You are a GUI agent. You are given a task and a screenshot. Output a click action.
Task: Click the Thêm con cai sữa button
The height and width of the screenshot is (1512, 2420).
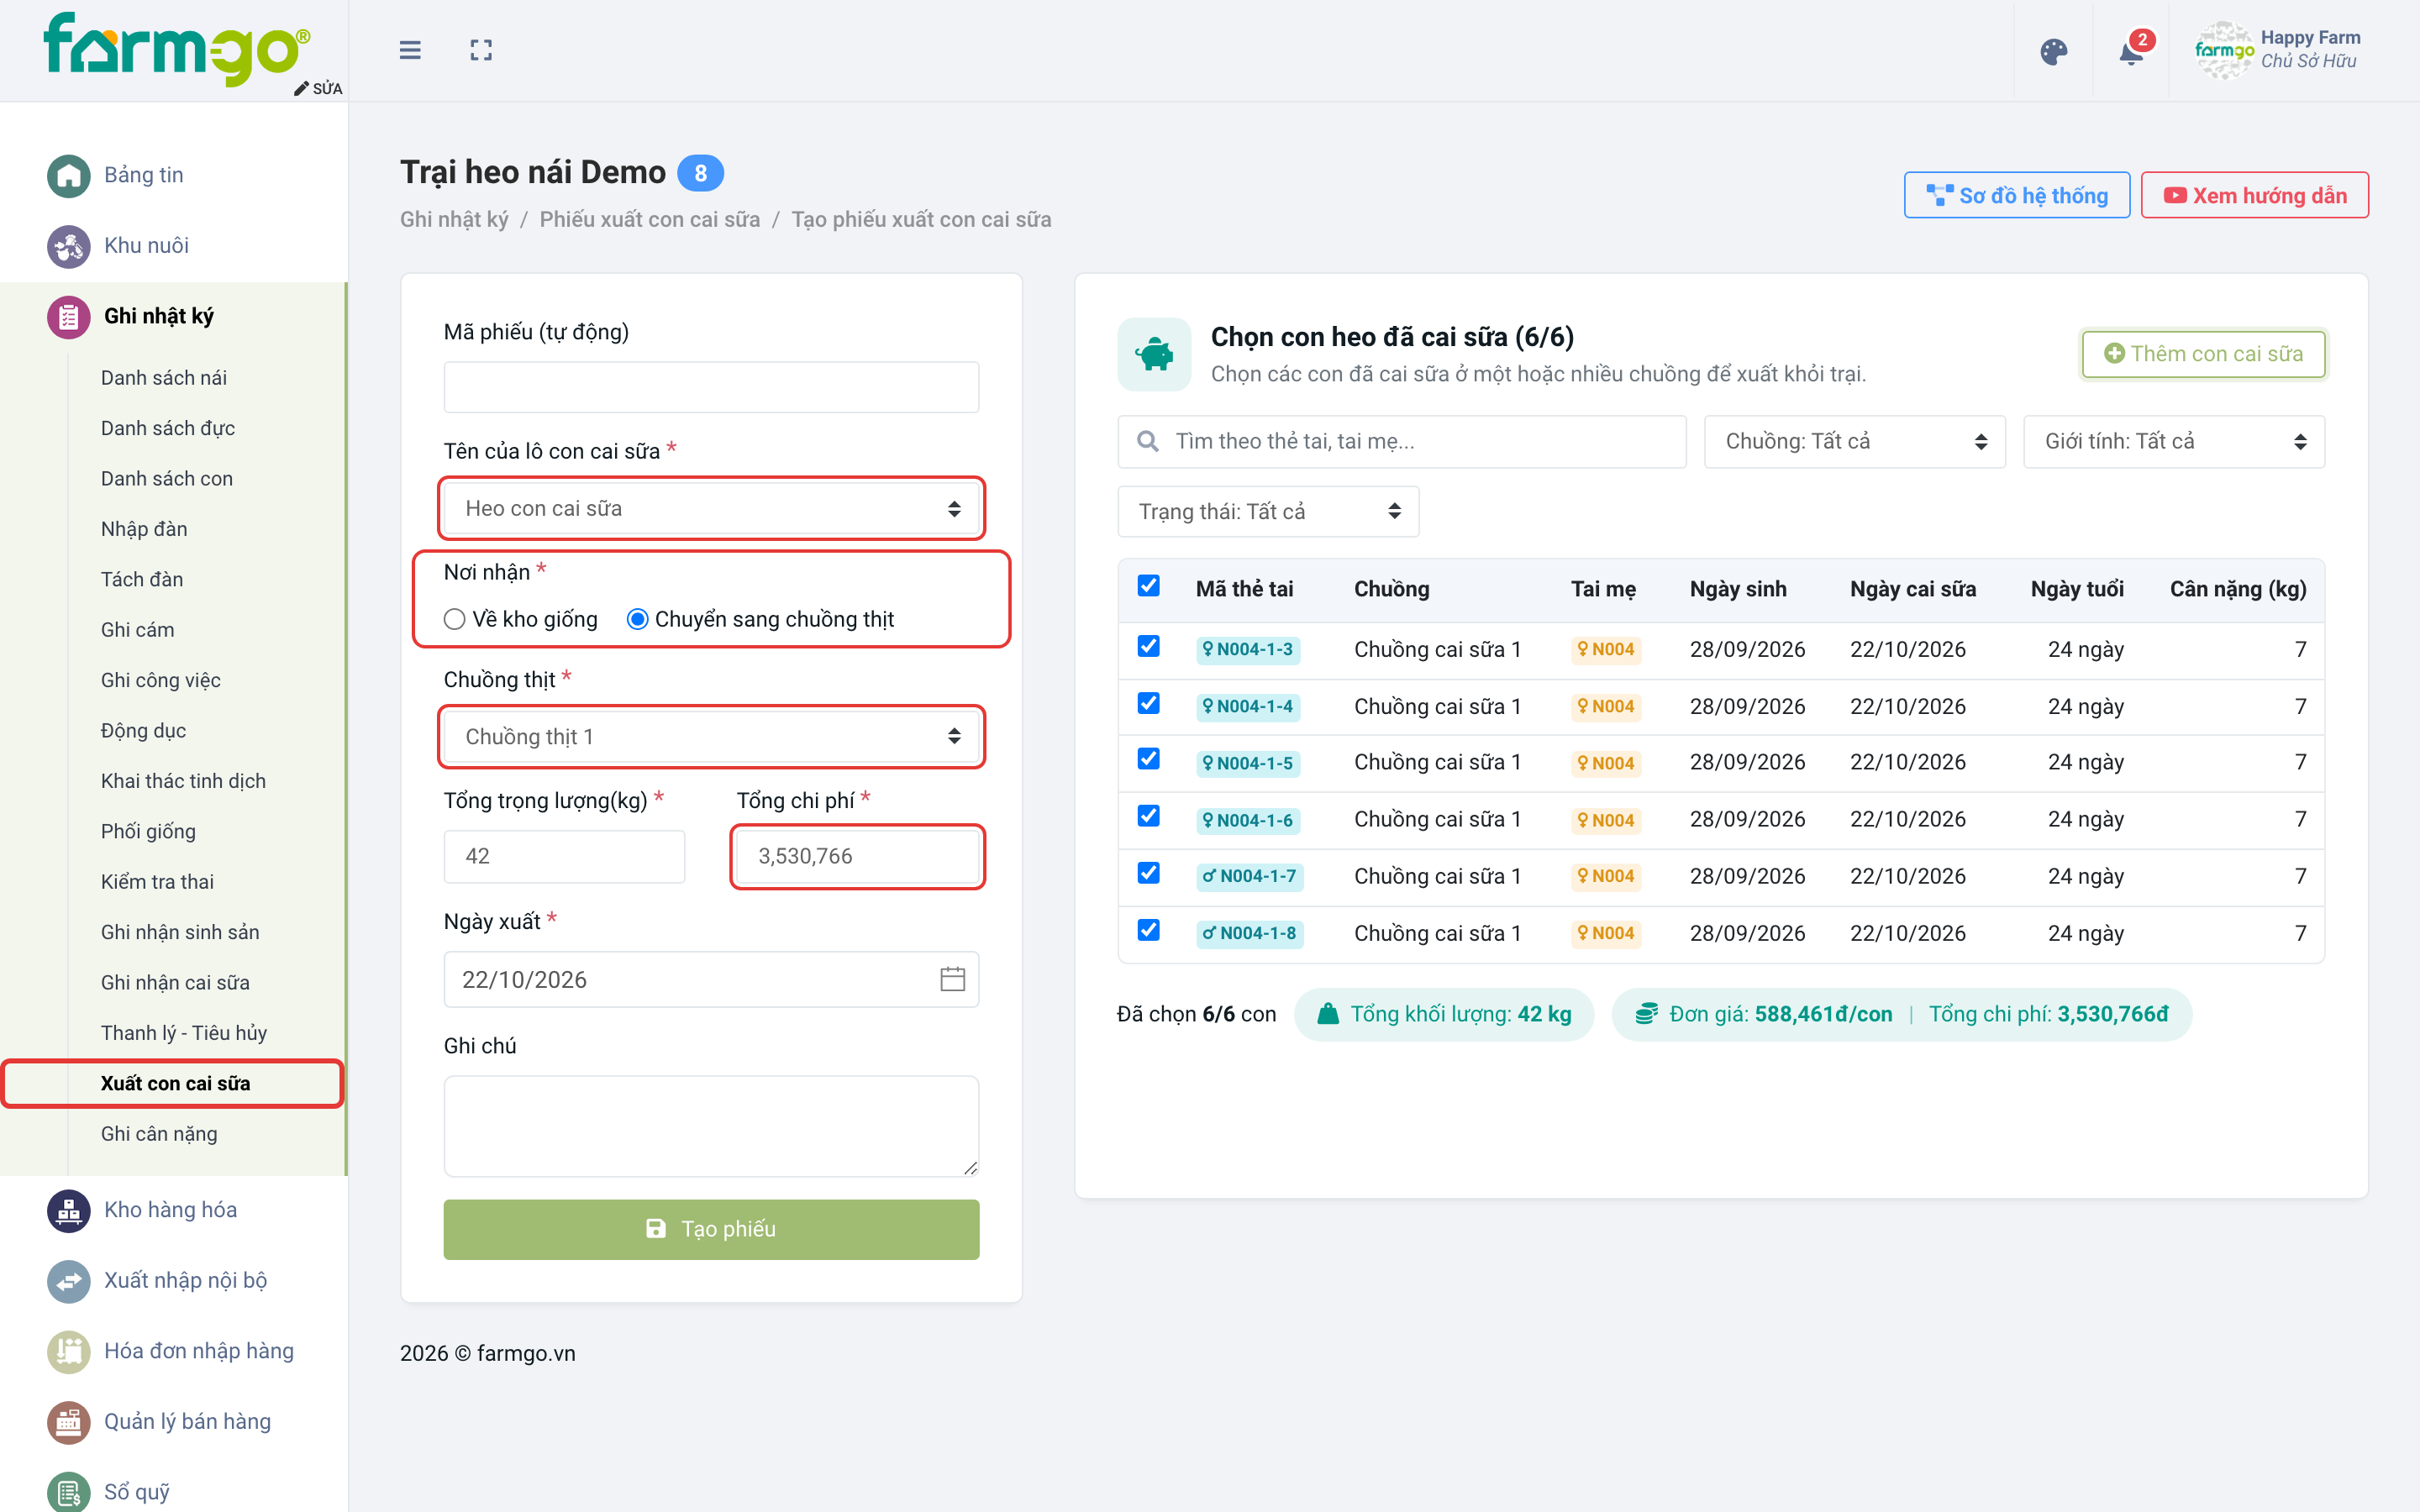[2203, 354]
